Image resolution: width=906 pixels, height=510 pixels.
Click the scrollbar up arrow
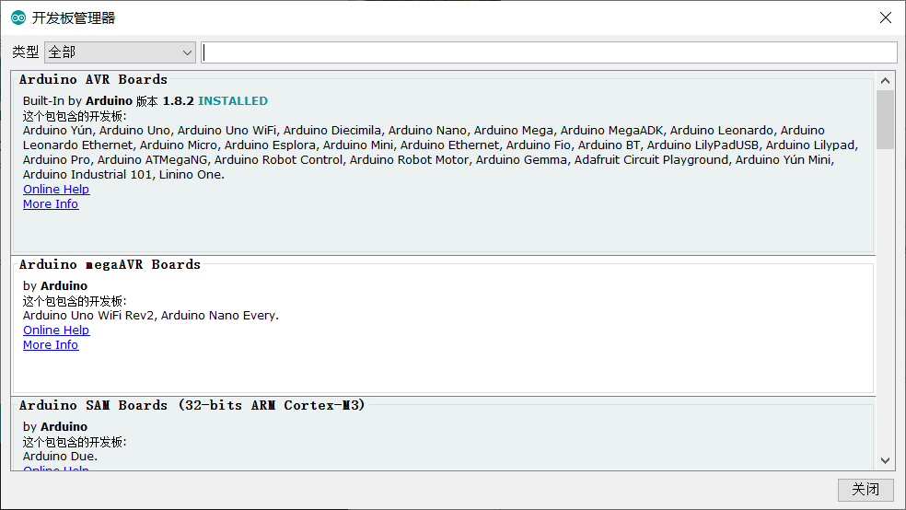pyautogui.click(x=885, y=81)
